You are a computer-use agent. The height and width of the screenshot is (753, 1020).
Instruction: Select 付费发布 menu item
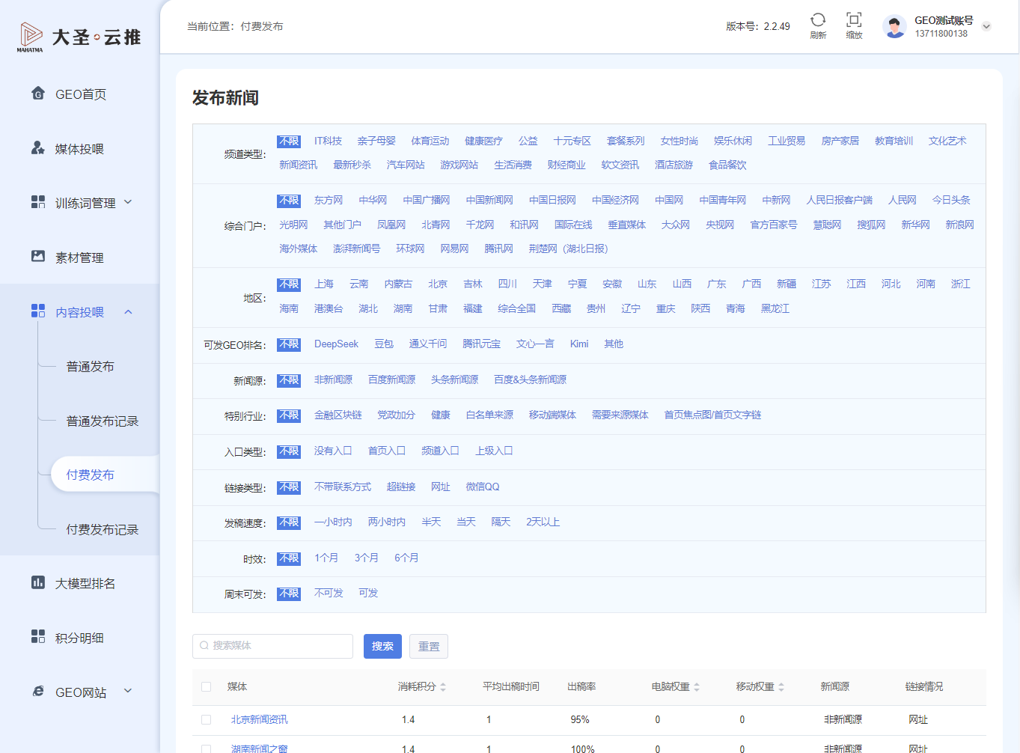click(x=91, y=475)
